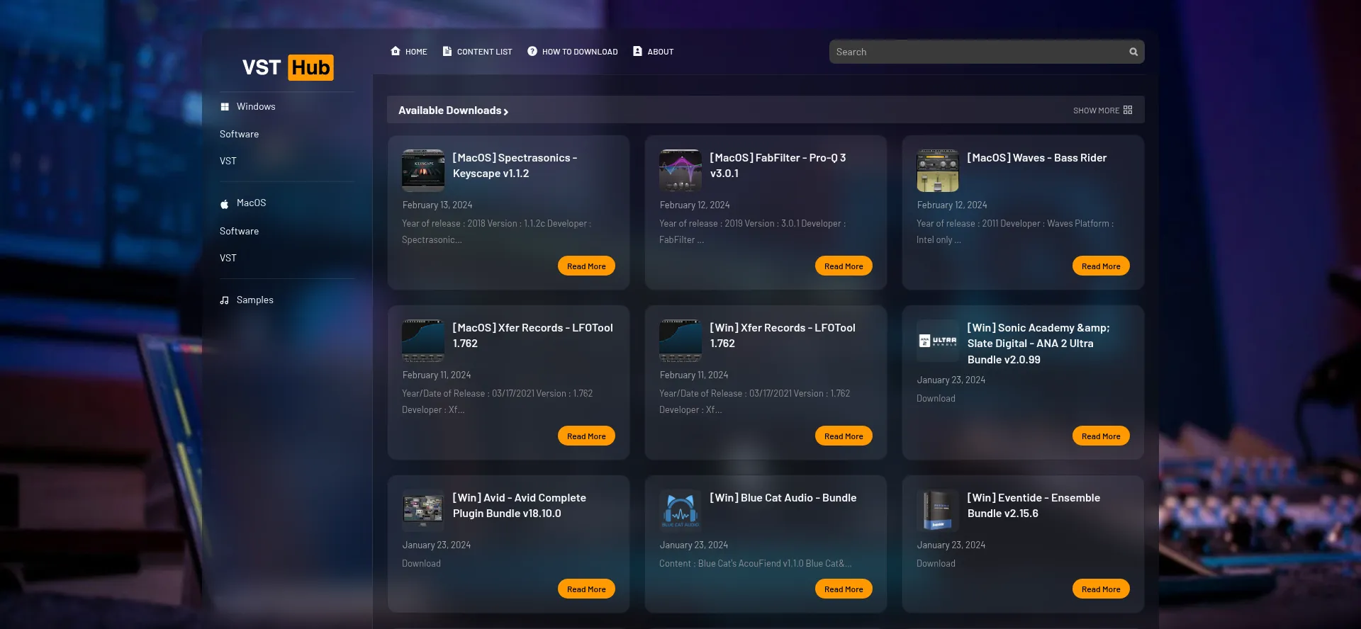
Task: Open the Avid Complete Plugin Bundle thumbnail
Action: click(x=423, y=510)
